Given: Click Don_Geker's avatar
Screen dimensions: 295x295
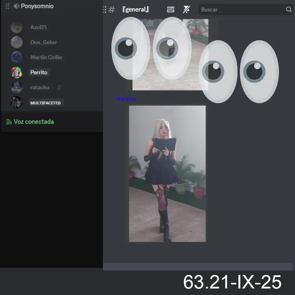Looking at the screenshot, I should (16, 42).
